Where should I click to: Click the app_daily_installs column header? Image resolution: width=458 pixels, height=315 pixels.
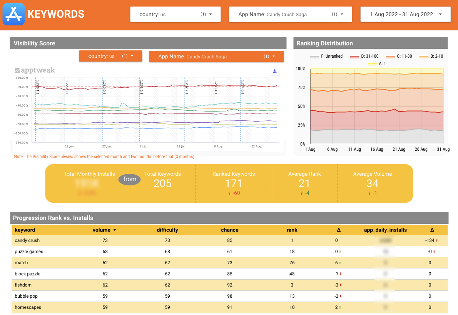[385, 230]
